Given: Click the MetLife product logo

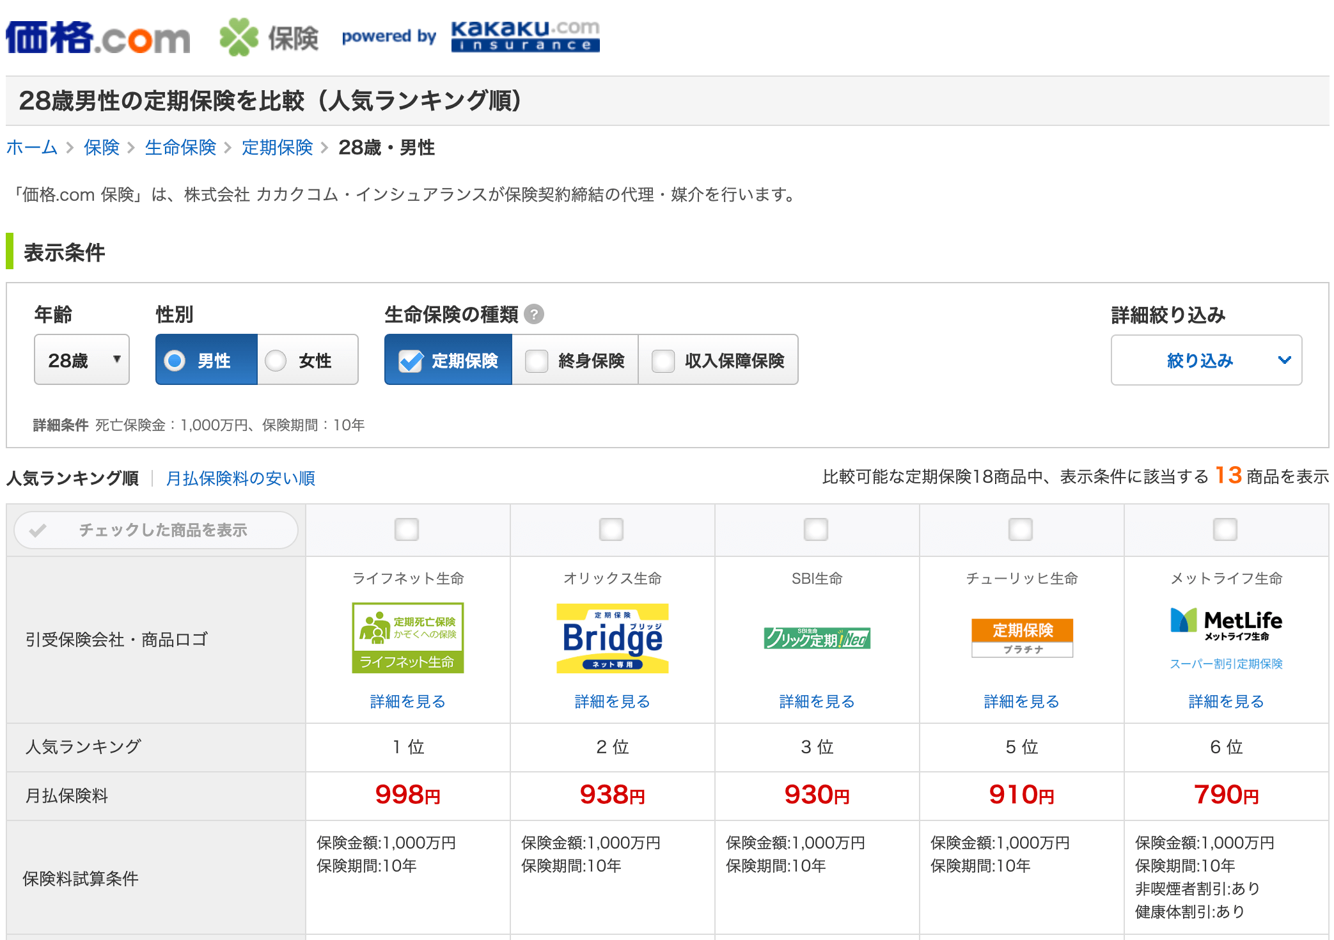Looking at the screenshot, I should (1226, 623).
